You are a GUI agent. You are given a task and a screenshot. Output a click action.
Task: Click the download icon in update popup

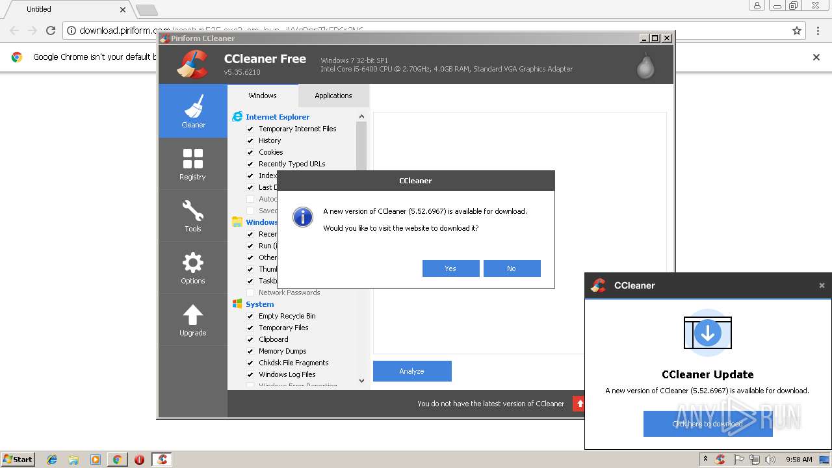pos(707,333)
